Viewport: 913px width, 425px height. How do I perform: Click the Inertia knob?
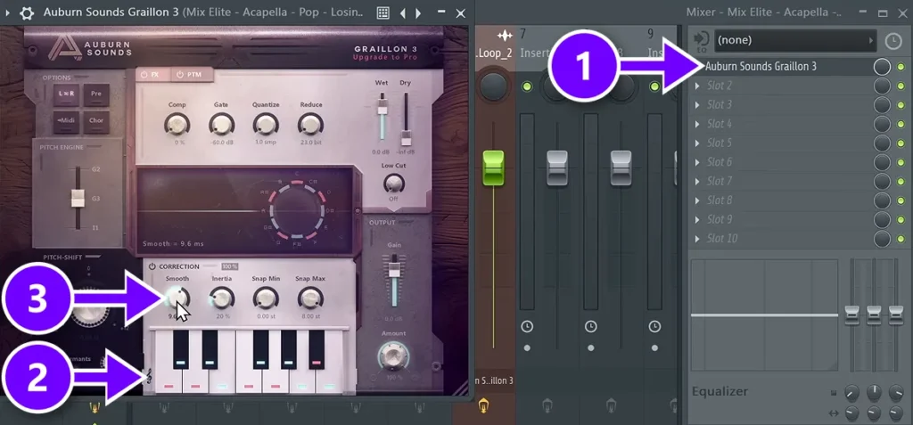pos(221,298)
